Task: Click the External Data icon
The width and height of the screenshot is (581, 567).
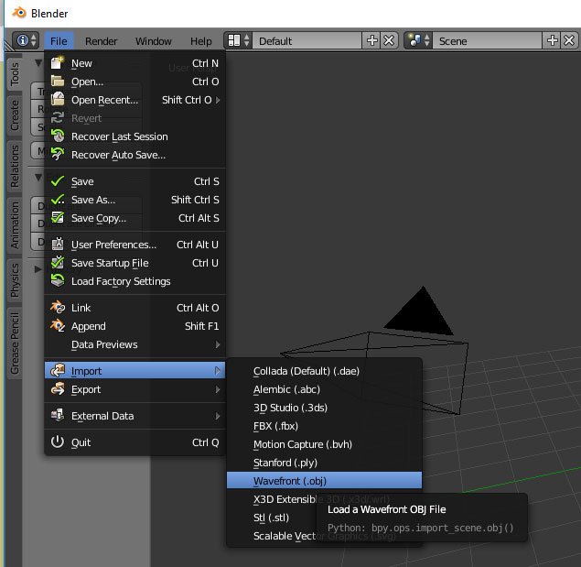Action: point(58,416)
